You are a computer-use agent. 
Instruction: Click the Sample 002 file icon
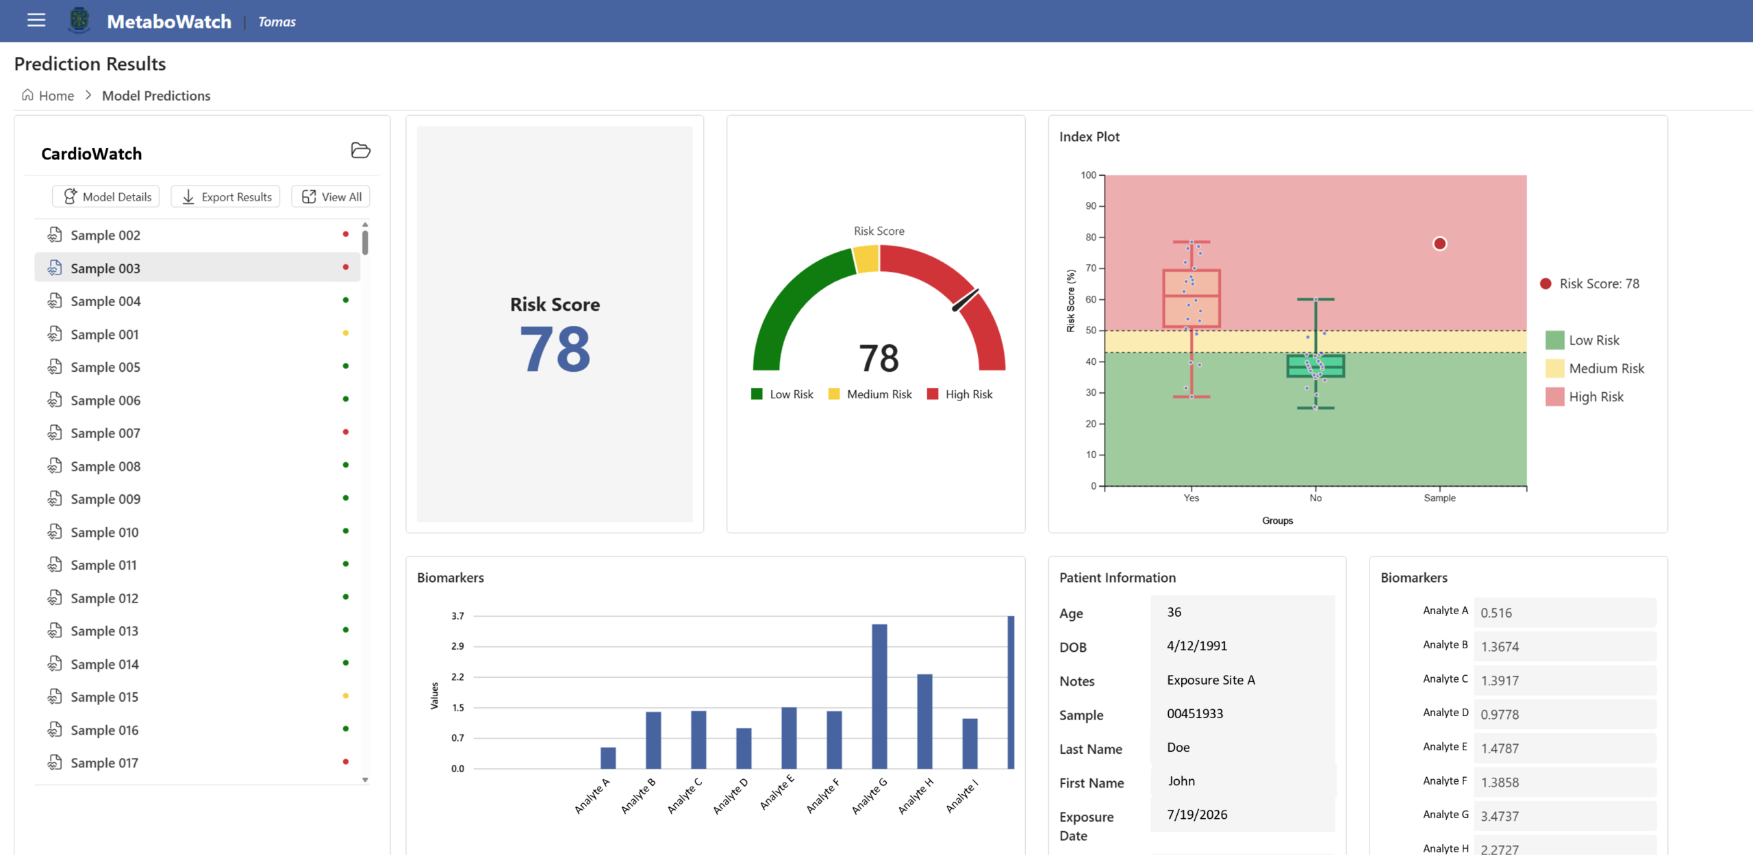(x=55, y=235)
